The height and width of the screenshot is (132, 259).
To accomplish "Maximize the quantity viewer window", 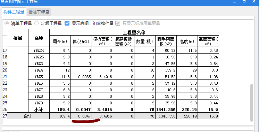I will coord(244,1).
